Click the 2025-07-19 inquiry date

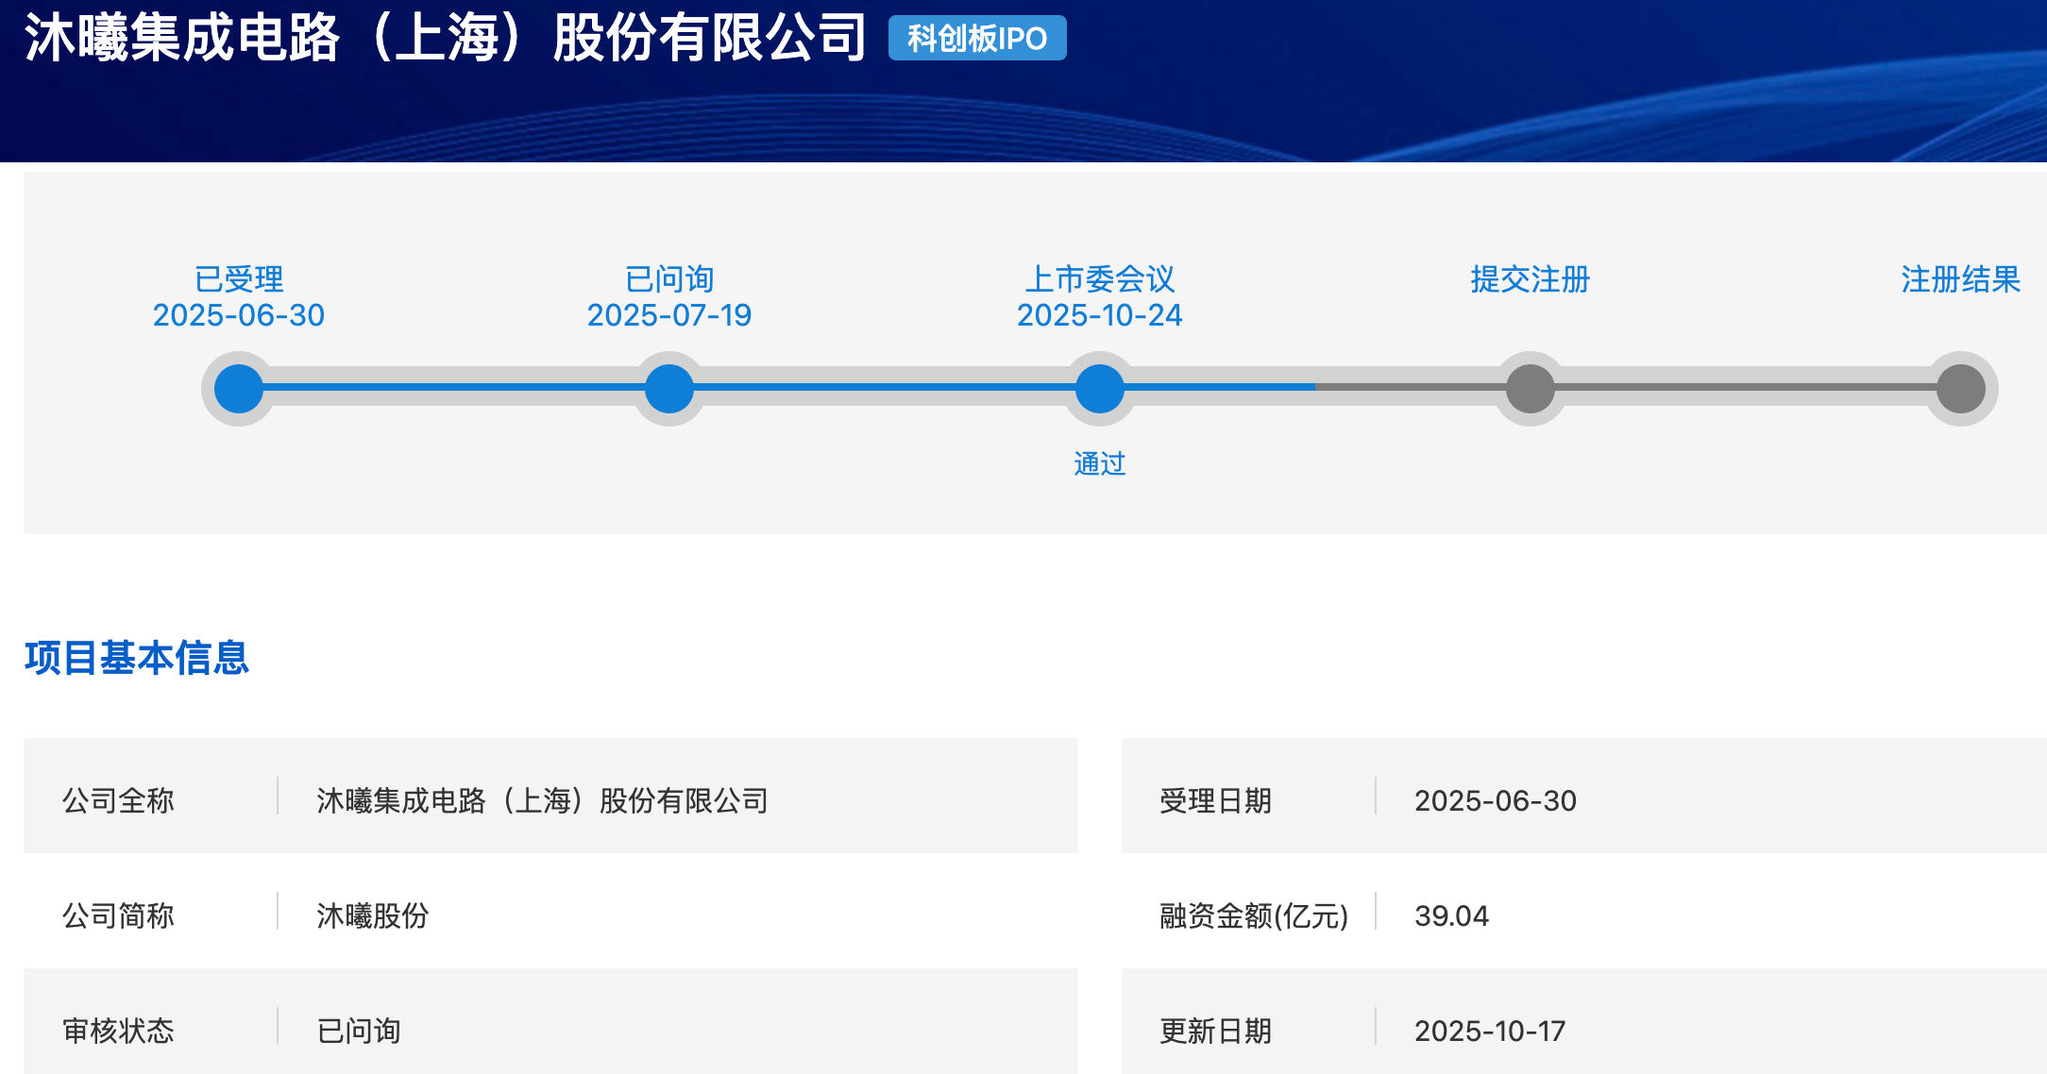click(x=669, y=315)
